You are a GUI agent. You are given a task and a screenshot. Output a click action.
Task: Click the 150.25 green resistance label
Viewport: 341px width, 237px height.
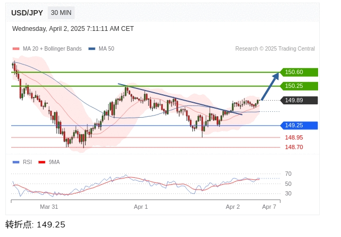click(299, 86)
